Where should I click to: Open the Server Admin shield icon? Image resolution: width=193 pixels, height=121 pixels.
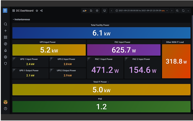[x=6, y=63]
